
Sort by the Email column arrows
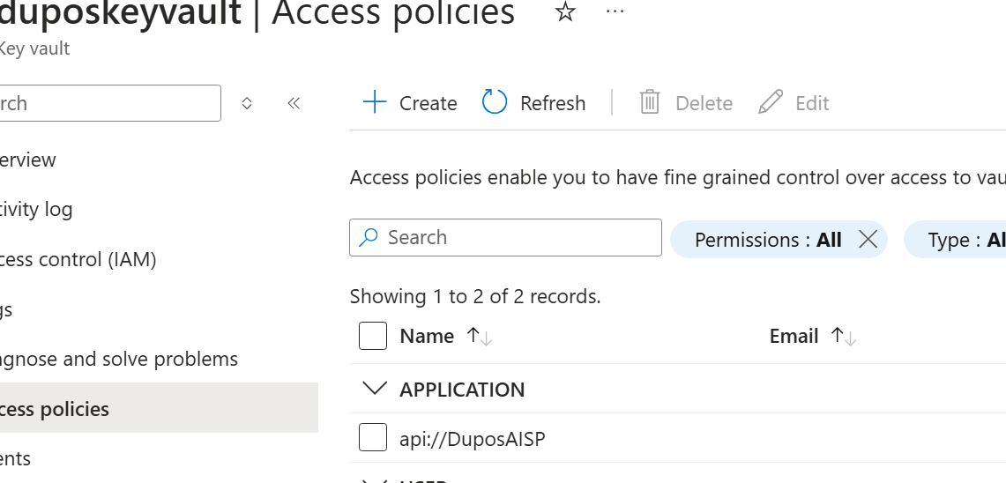(843, 336)
